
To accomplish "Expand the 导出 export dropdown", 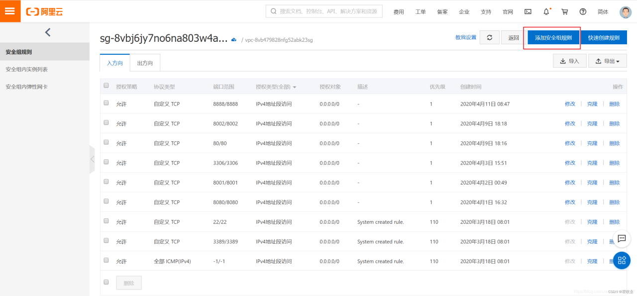I will 608,61.
